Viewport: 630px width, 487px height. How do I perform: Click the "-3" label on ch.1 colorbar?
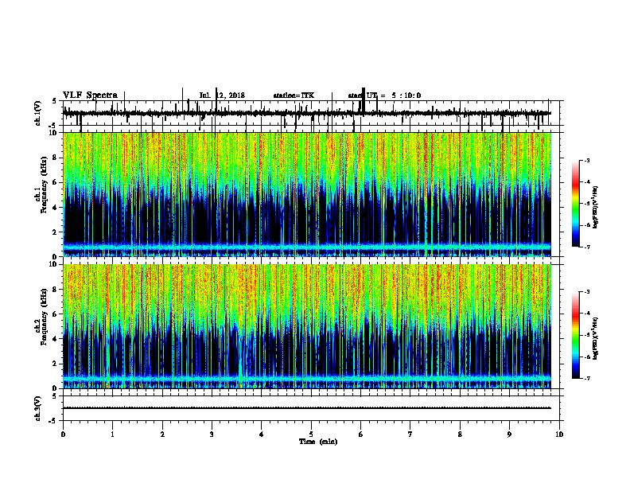pos(587,161)
